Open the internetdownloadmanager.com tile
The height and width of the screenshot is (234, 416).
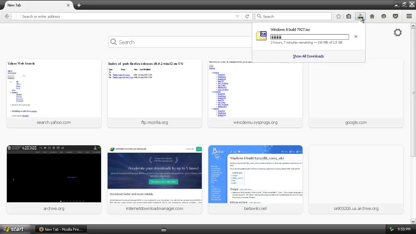coord(155,179)
